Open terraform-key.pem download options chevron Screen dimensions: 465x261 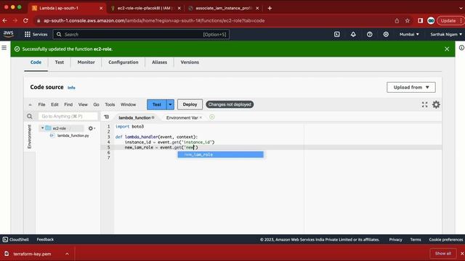tap(67, 254)
